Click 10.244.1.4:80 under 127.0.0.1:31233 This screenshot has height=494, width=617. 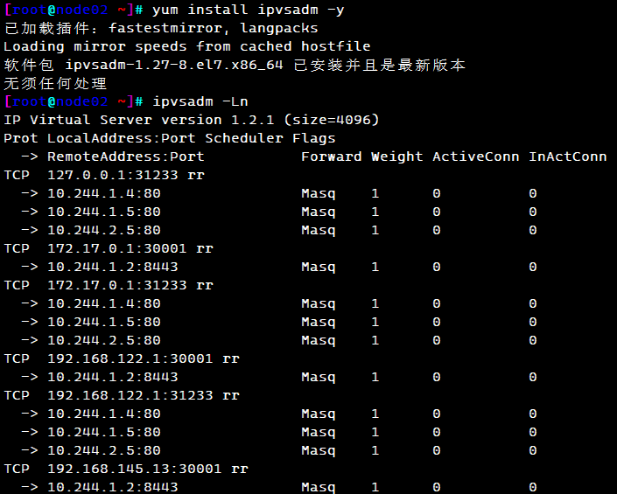104,193
